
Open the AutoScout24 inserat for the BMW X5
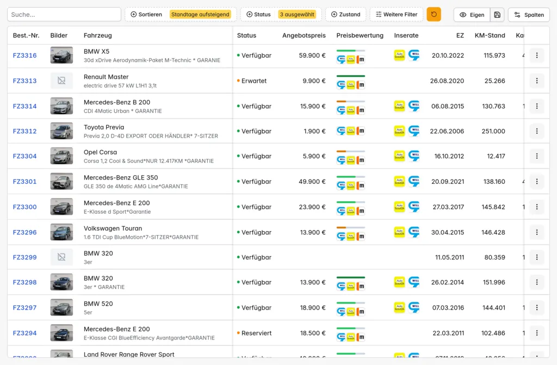pyautogui.click(x=399, y=55)
